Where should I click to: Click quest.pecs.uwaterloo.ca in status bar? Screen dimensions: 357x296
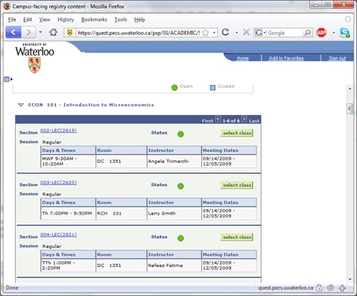(x=286, y=288)
